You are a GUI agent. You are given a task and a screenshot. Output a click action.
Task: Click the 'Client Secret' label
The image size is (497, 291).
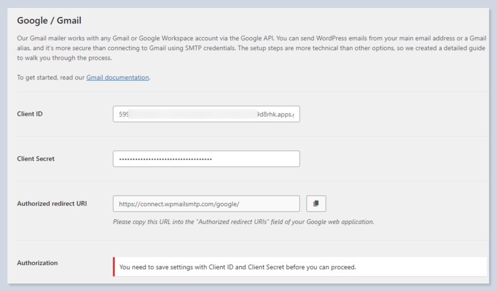coord(36,159)
